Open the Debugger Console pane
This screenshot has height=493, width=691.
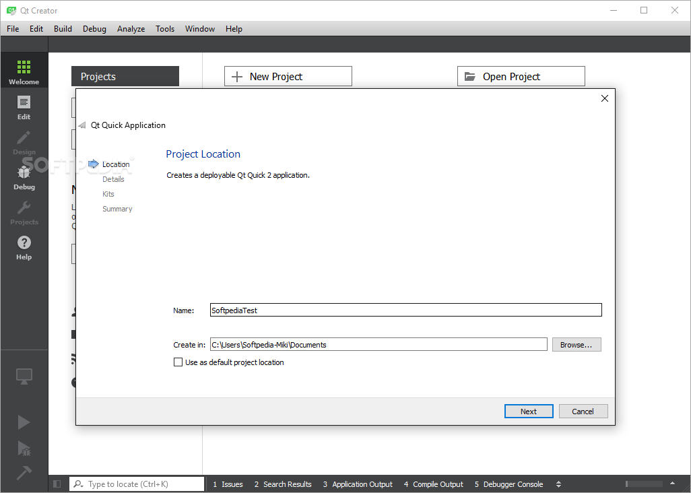508,484
